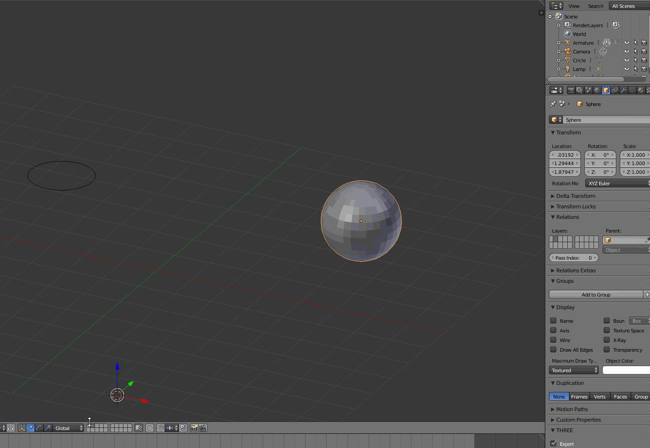This screenshot has width=650, height=448.
Task: Click the Sphere object name field
Action: point(606,120)
